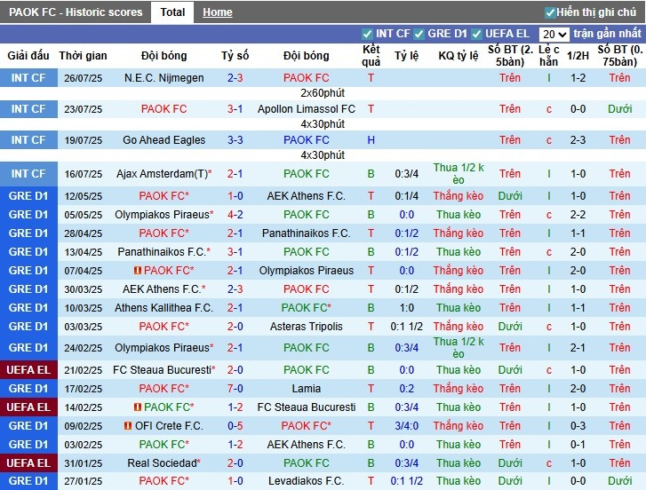This screenshot has height=490, width=646.
Task: Click the 4-2 score for Olympiakos Piraeus match
Action: coord(235,214)
